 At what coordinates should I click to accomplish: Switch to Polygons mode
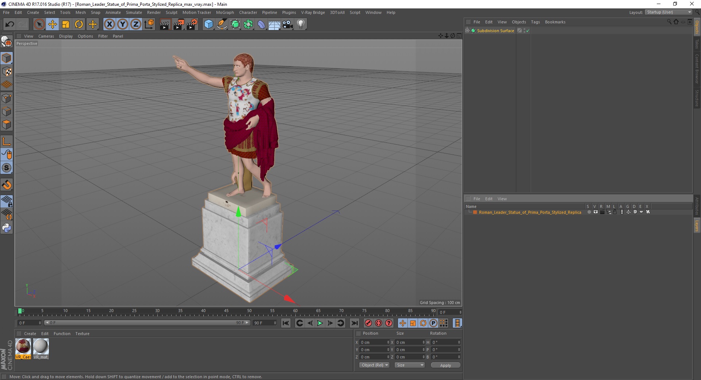[7, 125]
